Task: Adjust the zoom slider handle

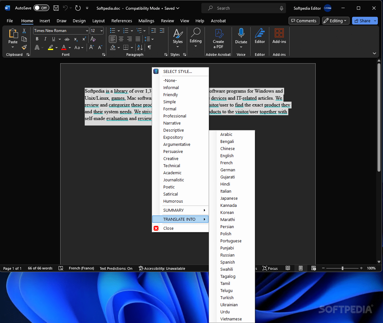Action: 342,268
